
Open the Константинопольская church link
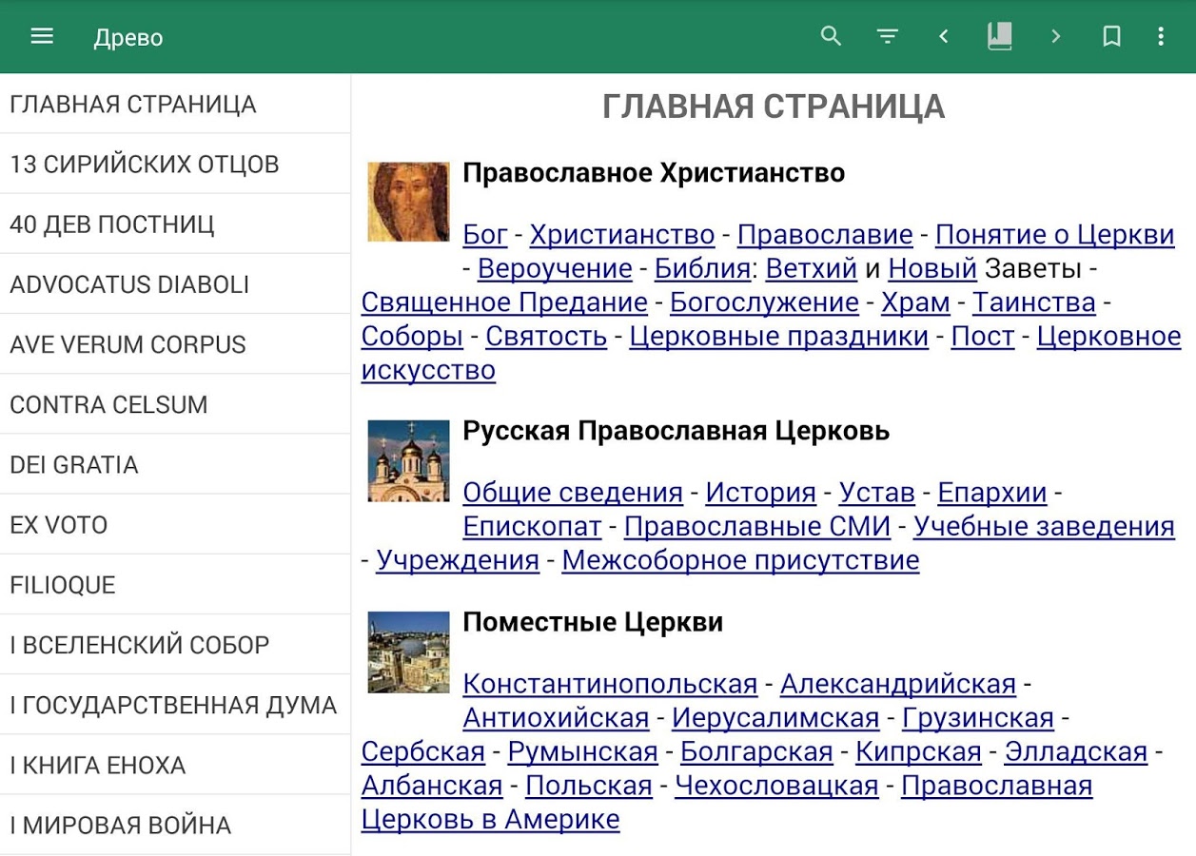[x=610, y=684]
